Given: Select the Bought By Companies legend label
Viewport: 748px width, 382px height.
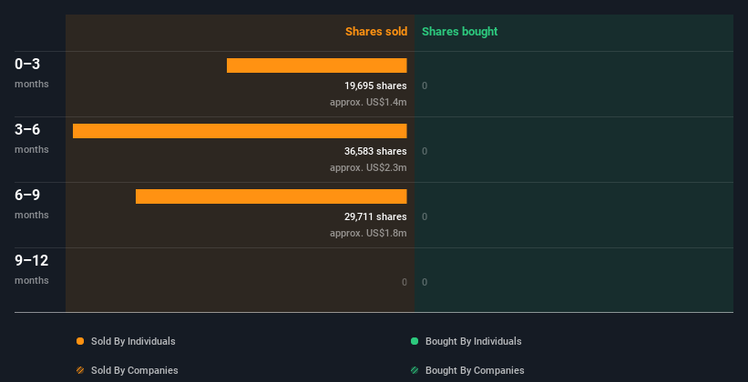Looking at the screenshot, I should [x=475, y=370].
